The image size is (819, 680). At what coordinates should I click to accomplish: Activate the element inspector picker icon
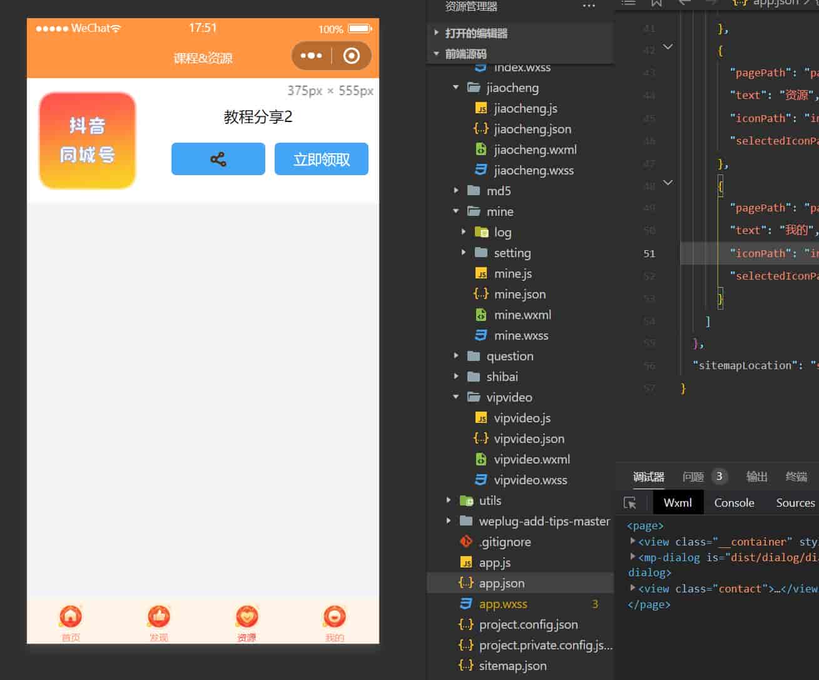coord(630,503)
